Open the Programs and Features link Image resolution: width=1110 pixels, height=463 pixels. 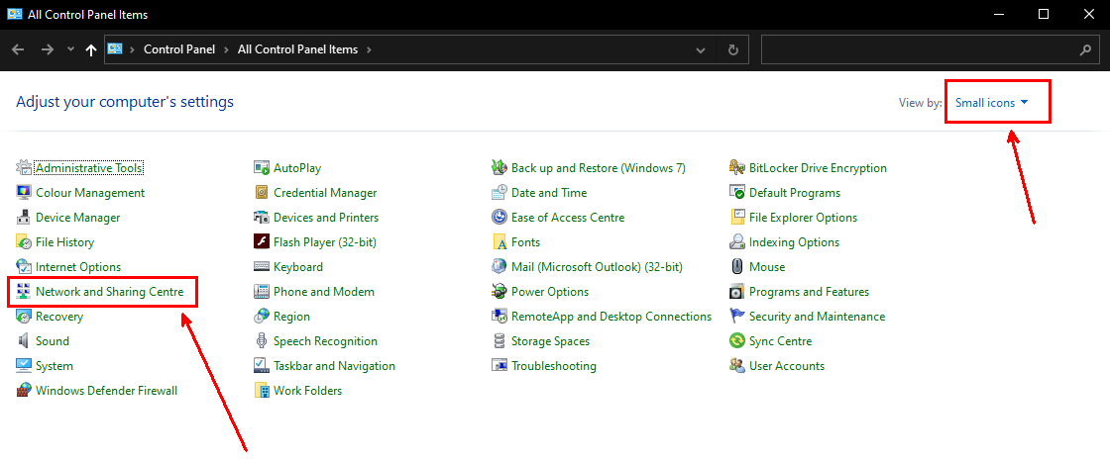(809, 292)
